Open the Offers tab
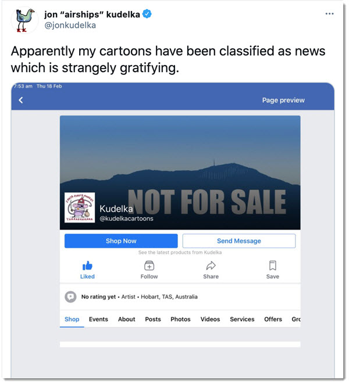349x384 pixels. click(273, 319)
